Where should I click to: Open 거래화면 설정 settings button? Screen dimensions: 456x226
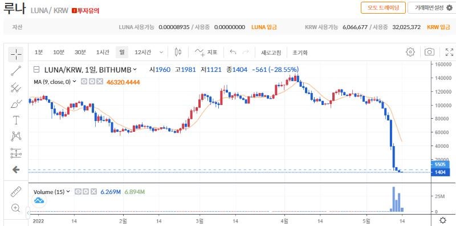[x=431, y=7]
